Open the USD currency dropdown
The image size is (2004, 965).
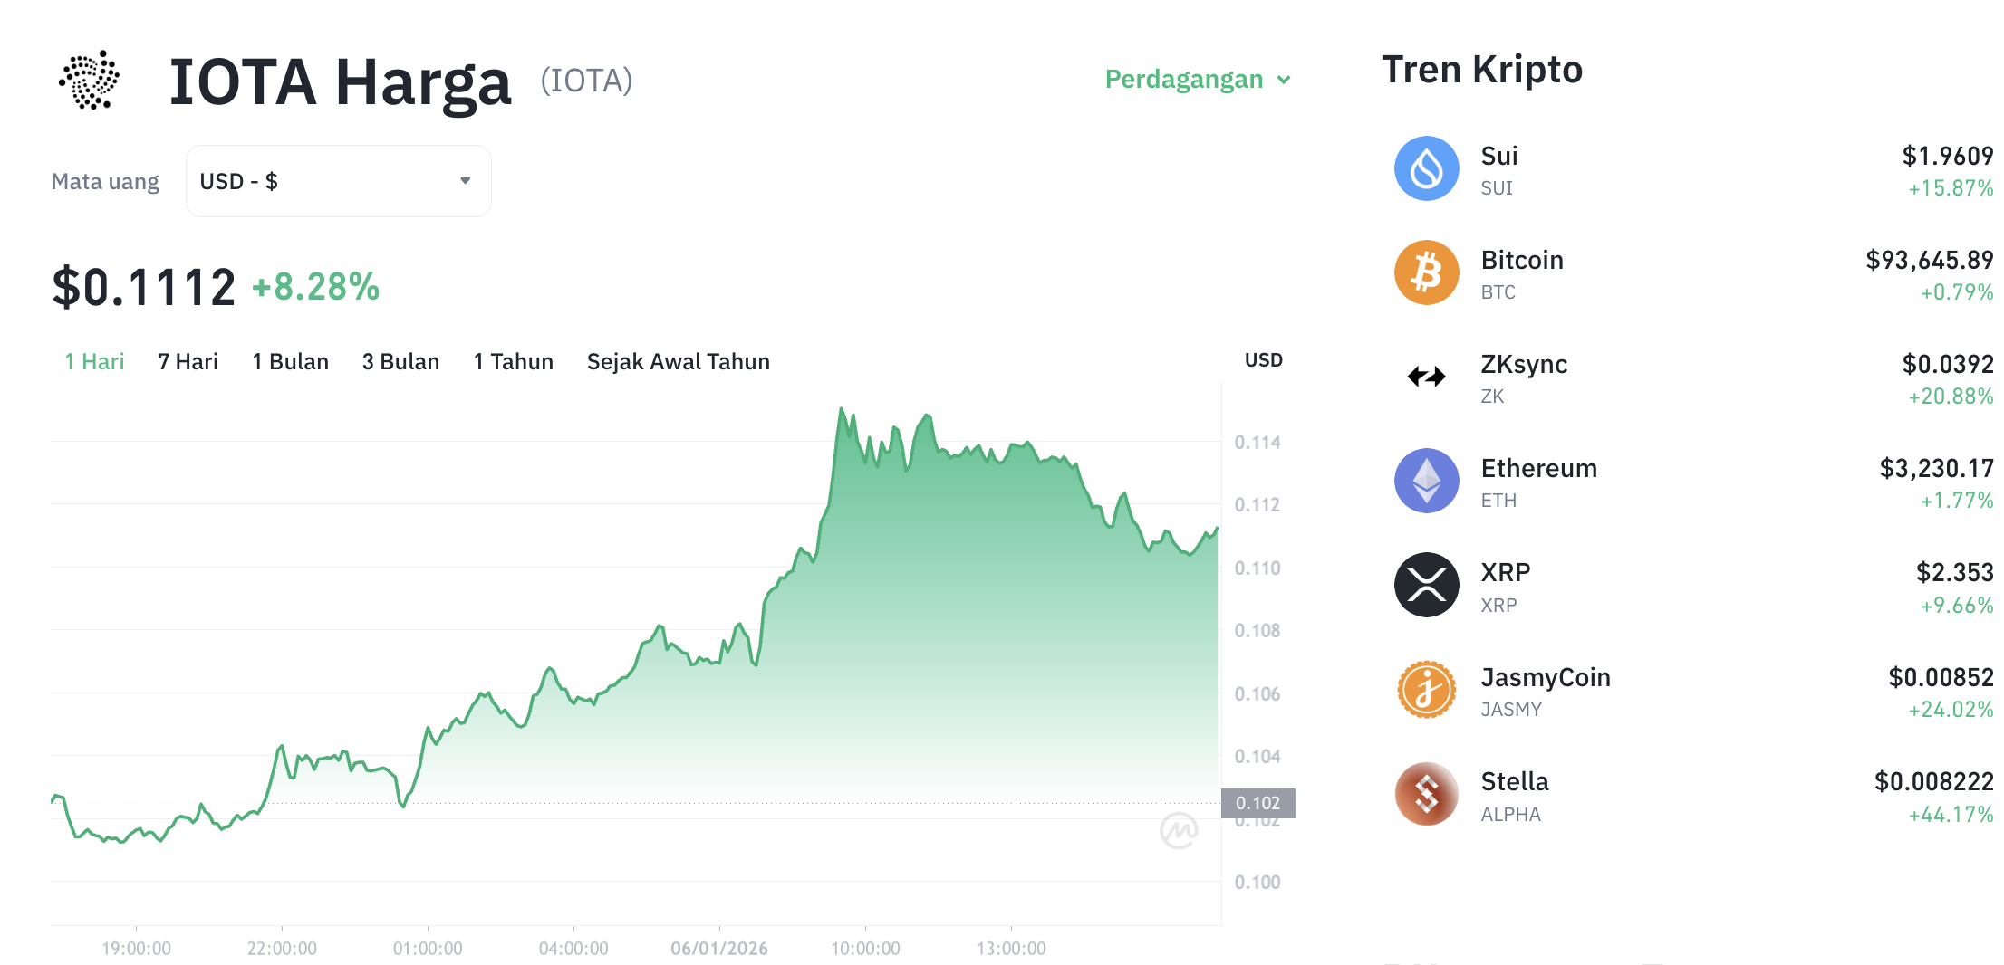338,181
